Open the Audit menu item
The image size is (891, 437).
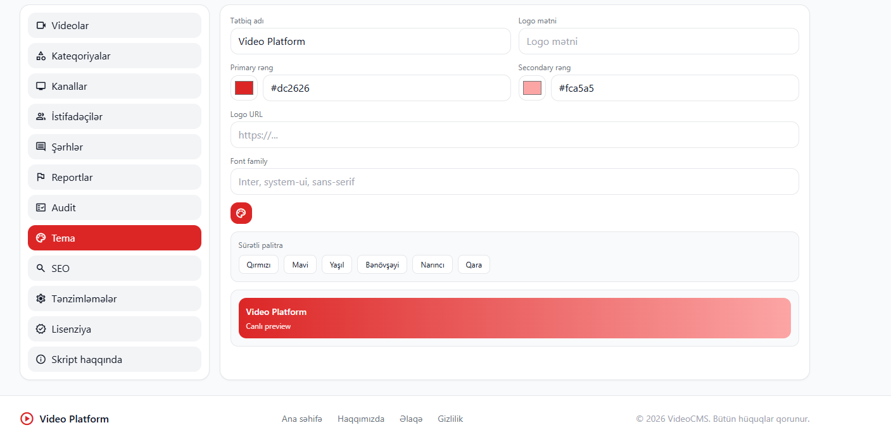(x=114, y=207)
